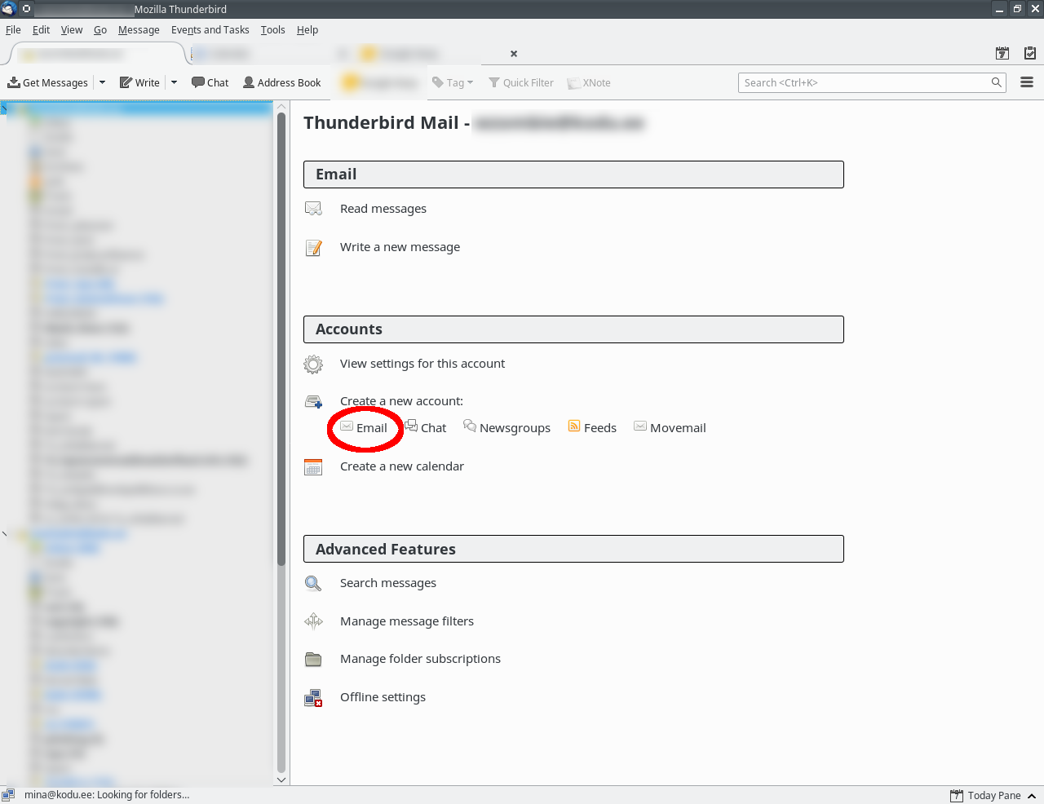This screenshot has width=1044, height=804.
Task: Click Search messages link
Action: click(388, 583)
